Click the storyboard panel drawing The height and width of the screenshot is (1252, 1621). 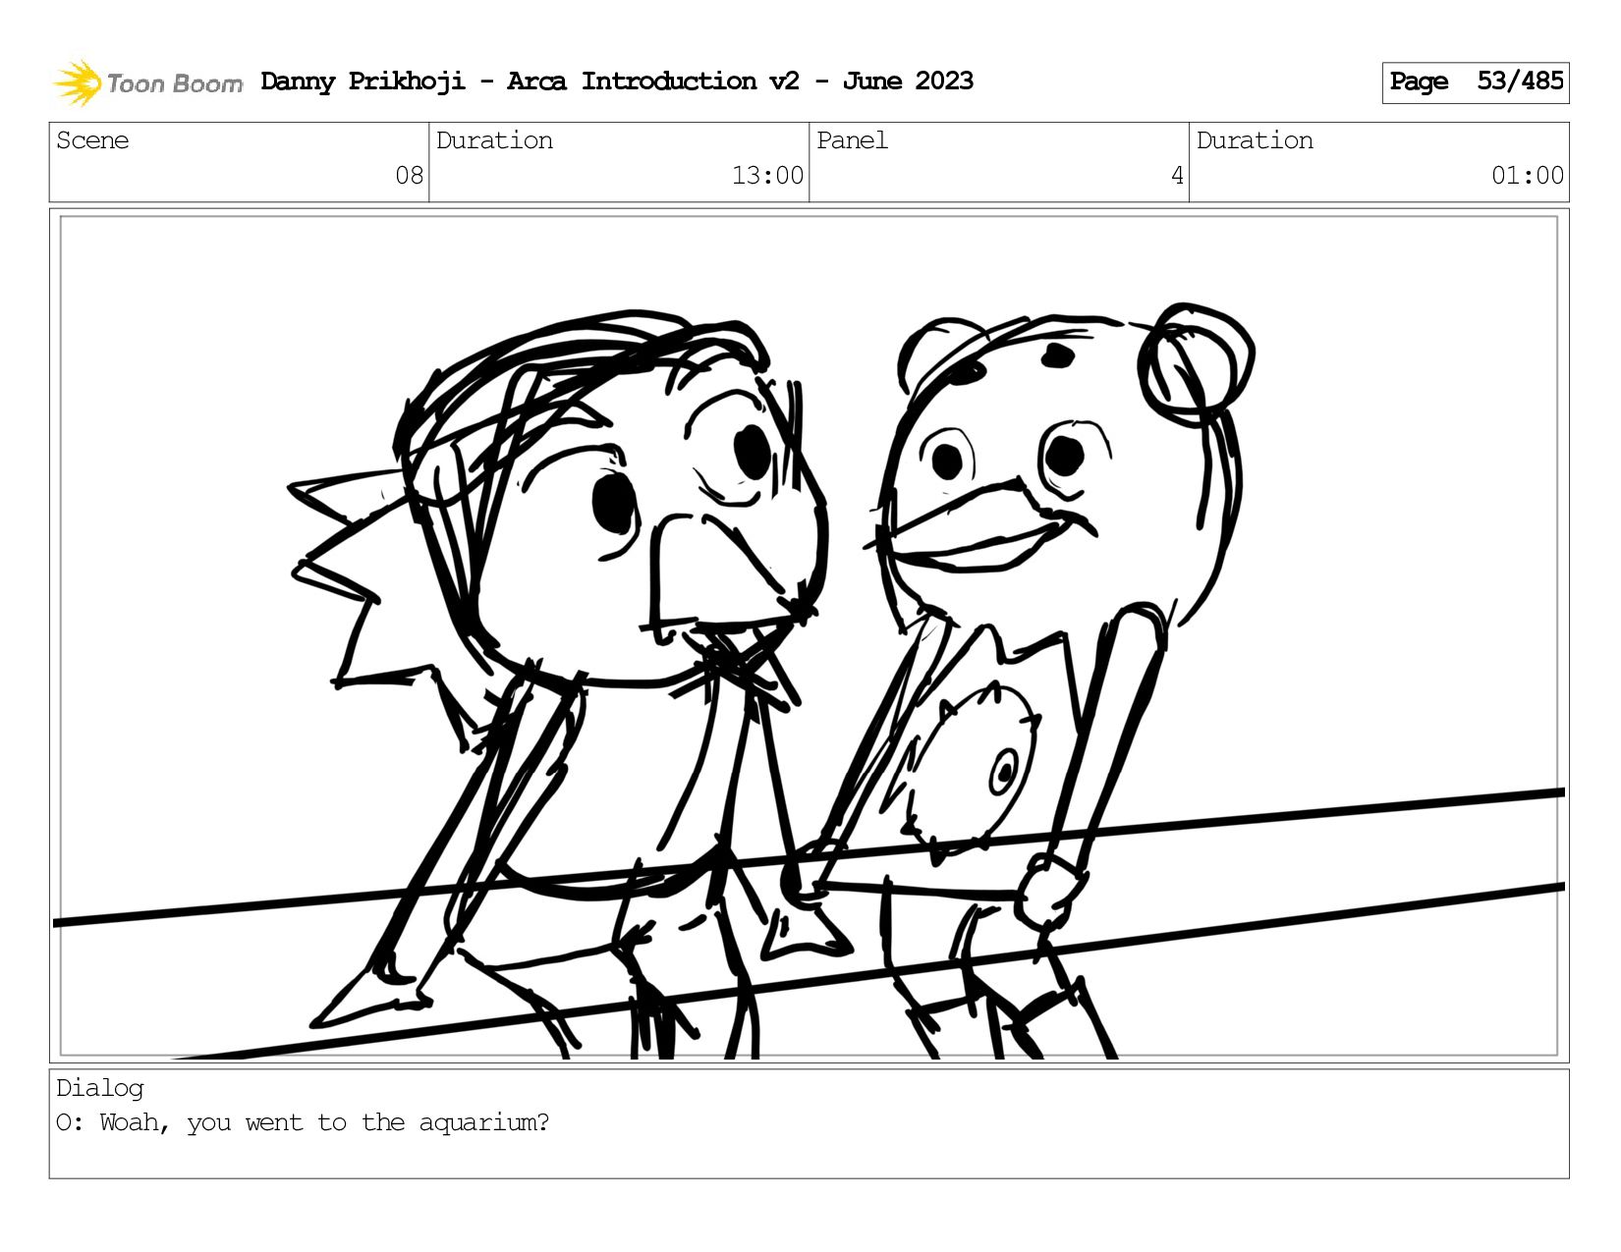810,636
